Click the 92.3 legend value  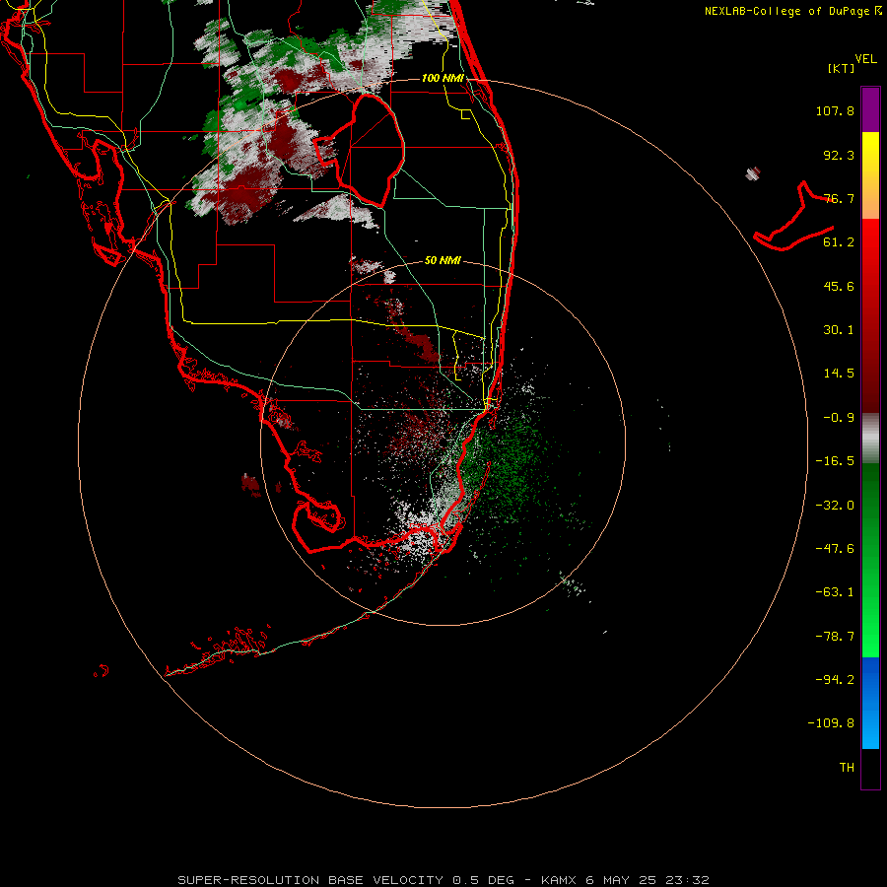(839, 155)
